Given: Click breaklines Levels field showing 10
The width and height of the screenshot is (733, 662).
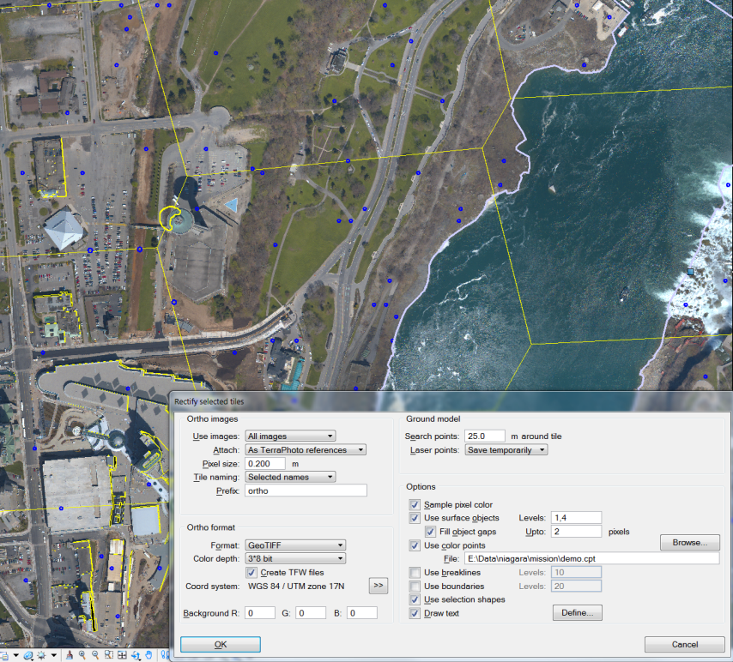Looking at the screenshot, I should [576, 572].
